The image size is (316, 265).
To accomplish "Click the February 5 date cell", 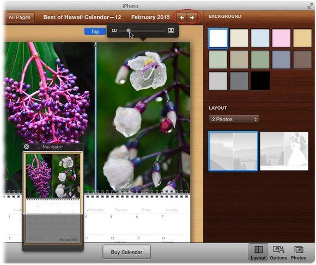I will (121, 224).
